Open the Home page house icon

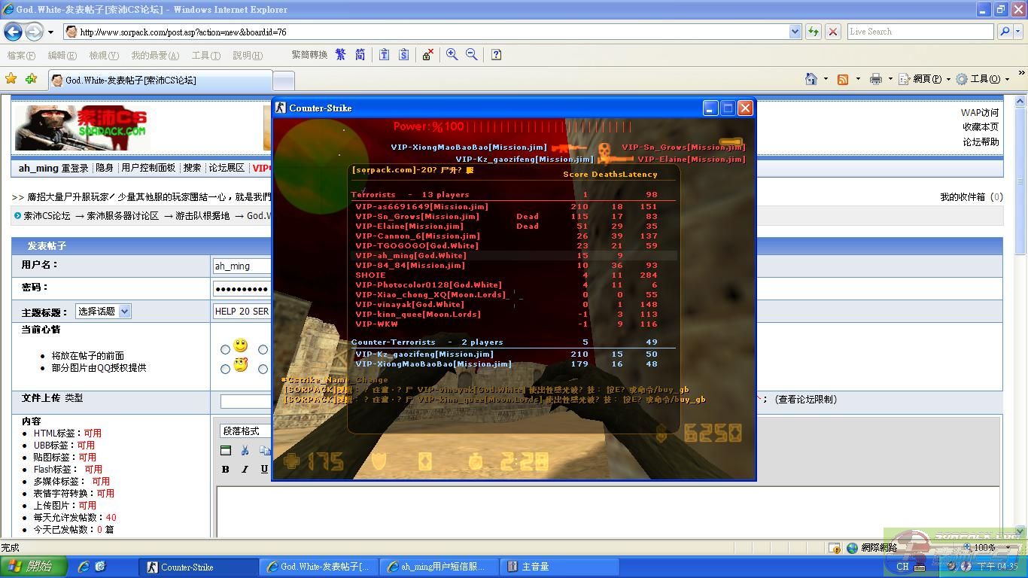(811, 79)
